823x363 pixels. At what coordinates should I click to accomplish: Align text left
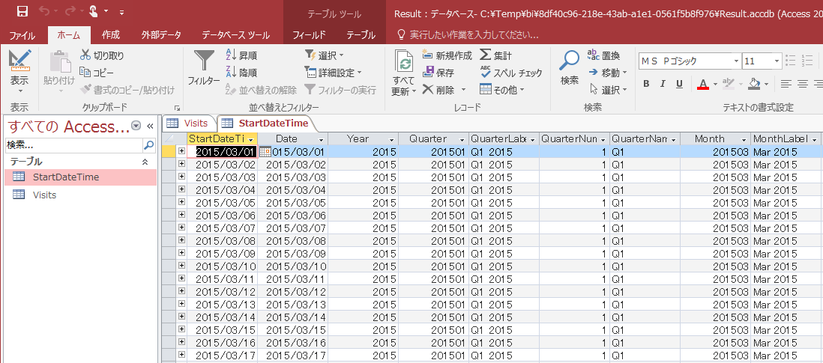pyautogui.click(x=786, y=84)
